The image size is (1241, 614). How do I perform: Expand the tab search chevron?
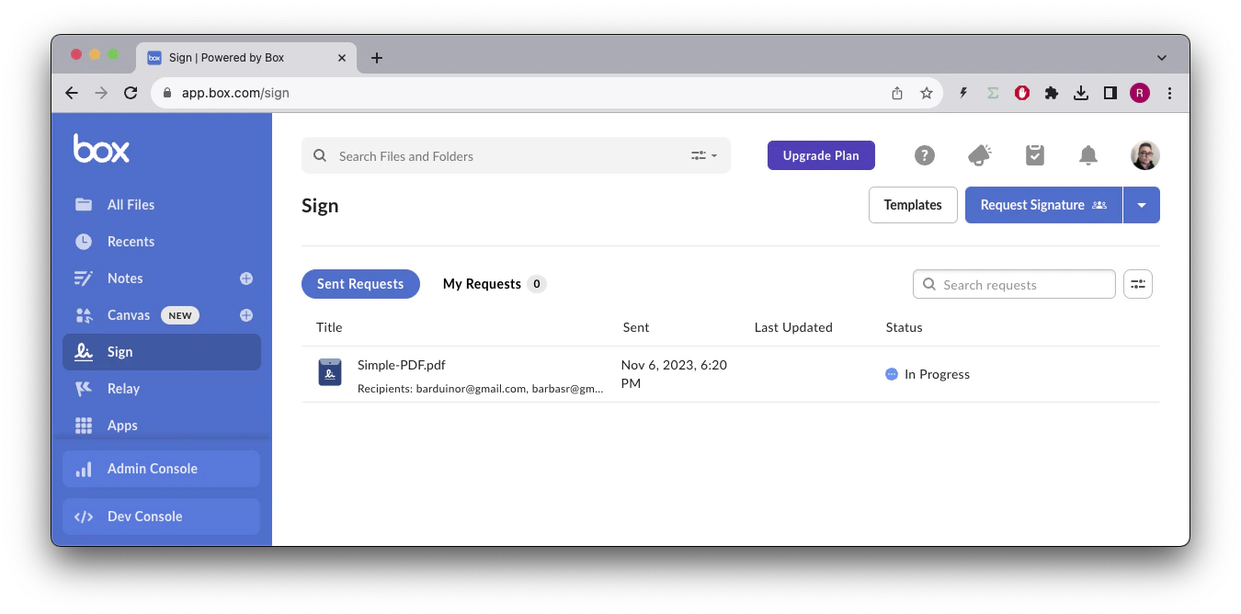click(1162, 58)
